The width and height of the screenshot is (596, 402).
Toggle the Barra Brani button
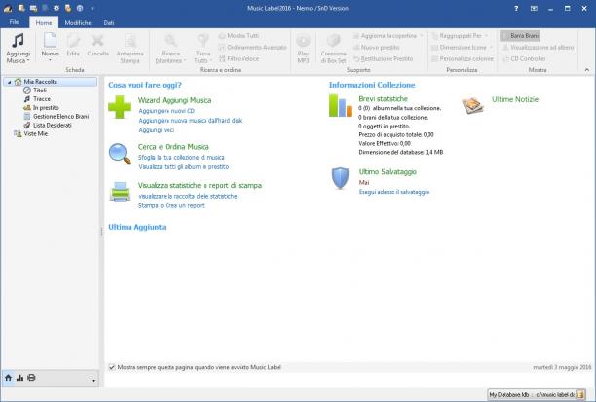click(x=520, y=36)
